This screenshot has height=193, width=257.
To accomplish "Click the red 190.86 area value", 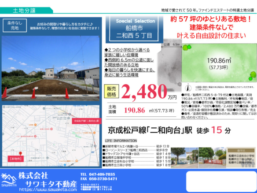I will (x=135, y=110).
